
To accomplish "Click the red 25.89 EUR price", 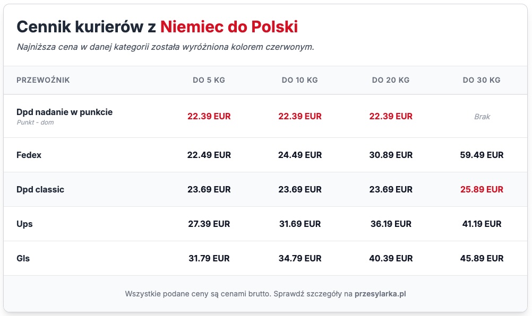I will 482,189.
